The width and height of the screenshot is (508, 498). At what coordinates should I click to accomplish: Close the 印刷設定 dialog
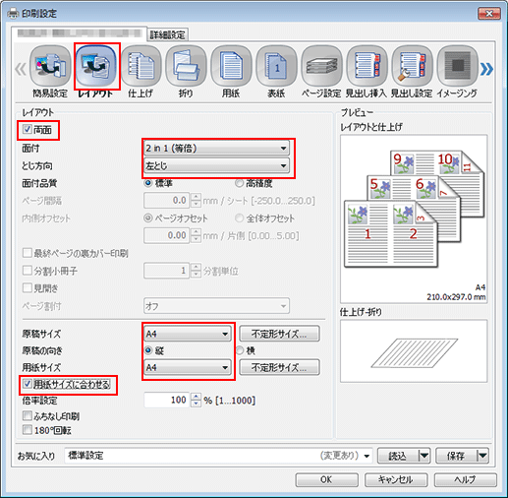(x=489, y=14)
